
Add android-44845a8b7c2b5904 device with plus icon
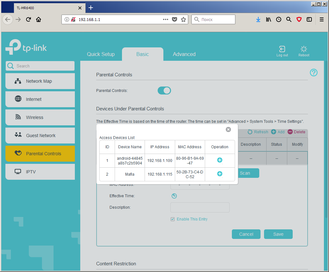coord(220,160)
